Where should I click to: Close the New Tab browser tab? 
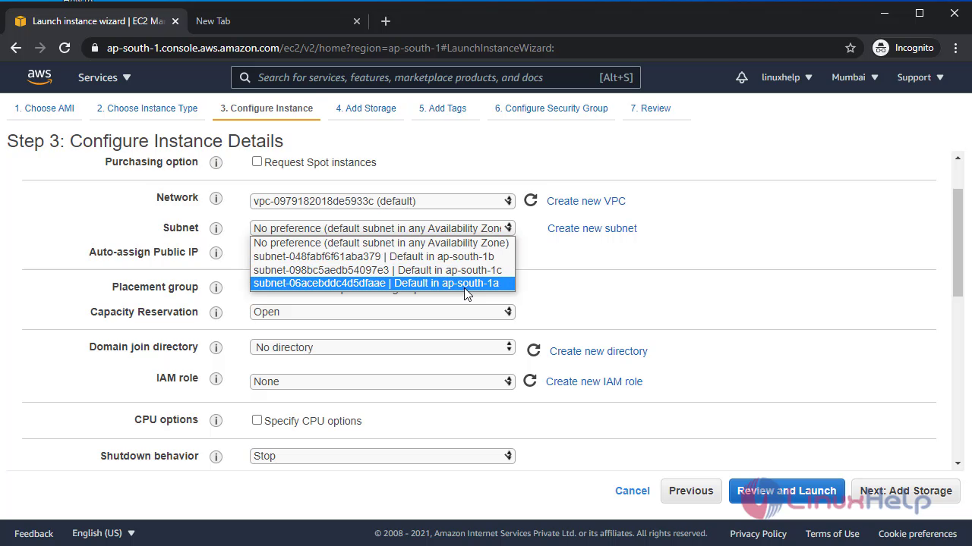tap(357, 21)
